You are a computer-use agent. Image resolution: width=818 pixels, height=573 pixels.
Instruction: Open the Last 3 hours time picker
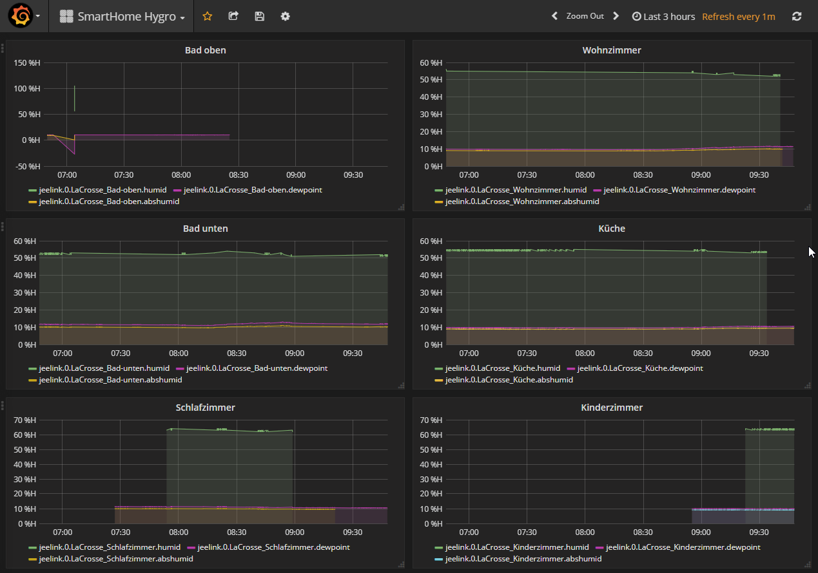tap(663, 17)
